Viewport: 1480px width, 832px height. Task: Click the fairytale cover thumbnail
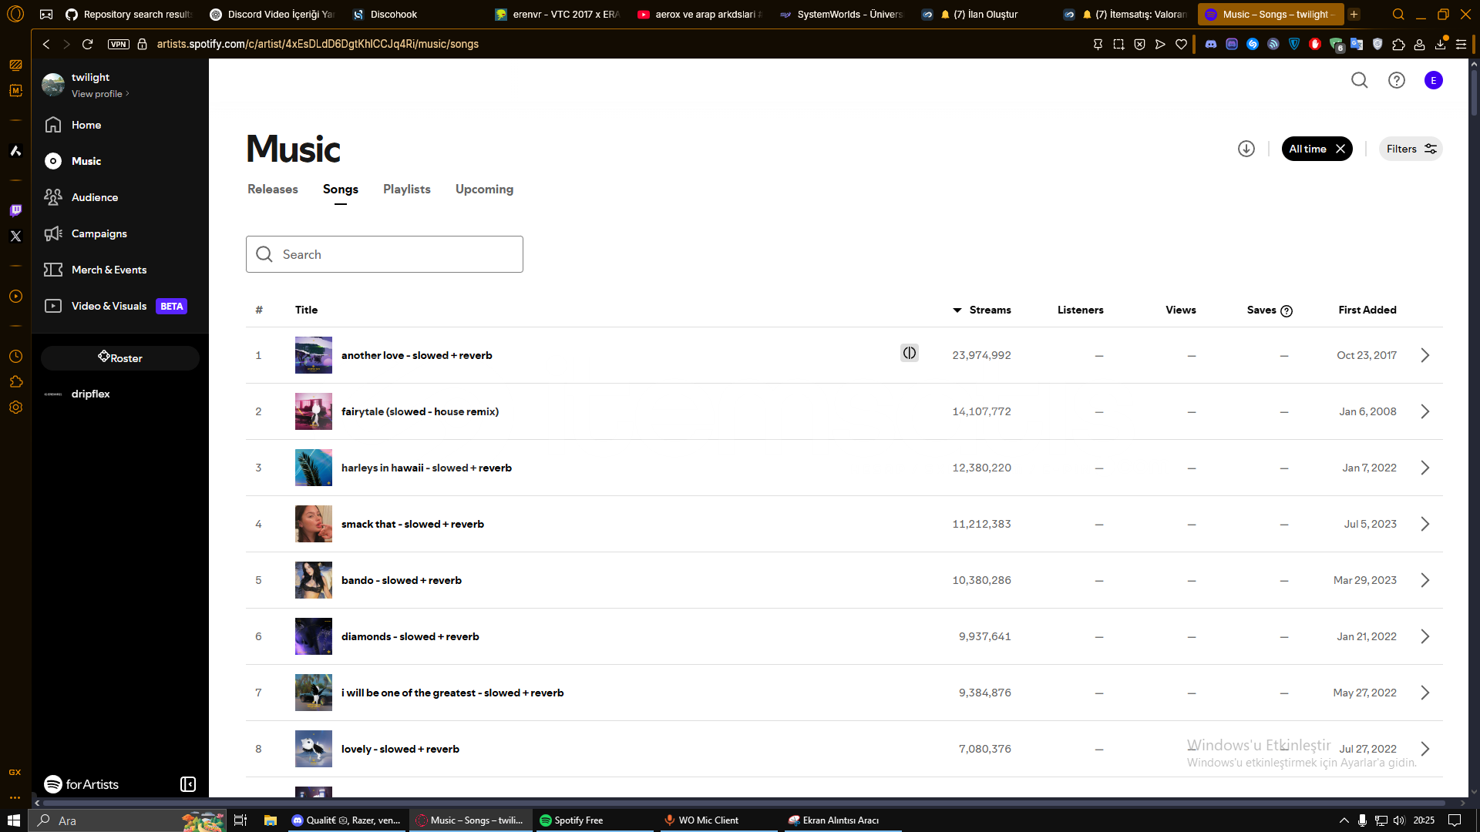[314, 411]
